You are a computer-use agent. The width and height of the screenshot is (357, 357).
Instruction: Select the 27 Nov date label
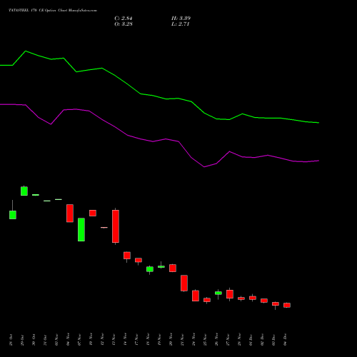228,340
